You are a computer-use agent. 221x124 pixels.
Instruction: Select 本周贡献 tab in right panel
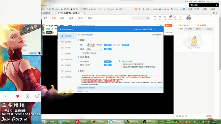(x=189, y=29)
